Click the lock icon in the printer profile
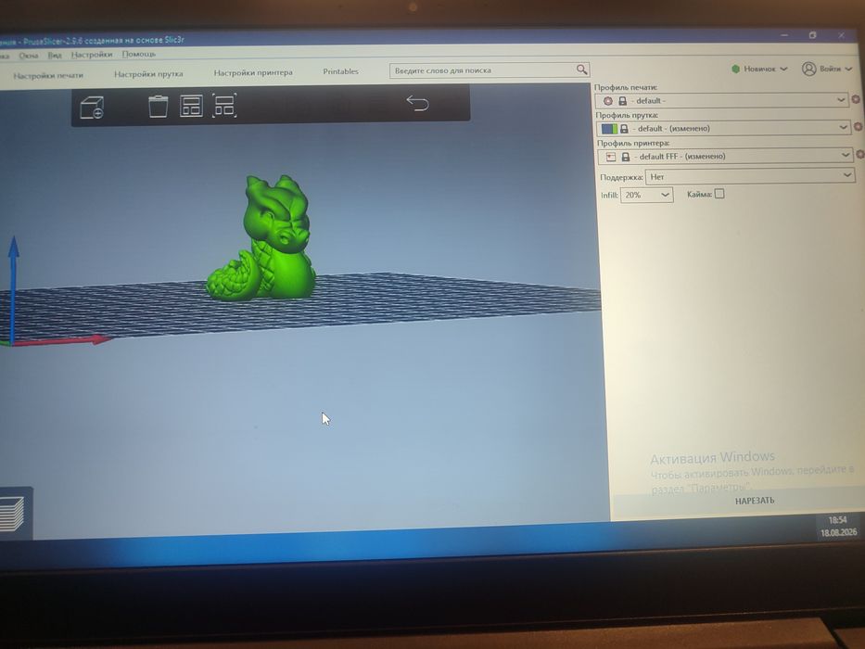Viewport: 865px width, 649px height. coord(626,157)
